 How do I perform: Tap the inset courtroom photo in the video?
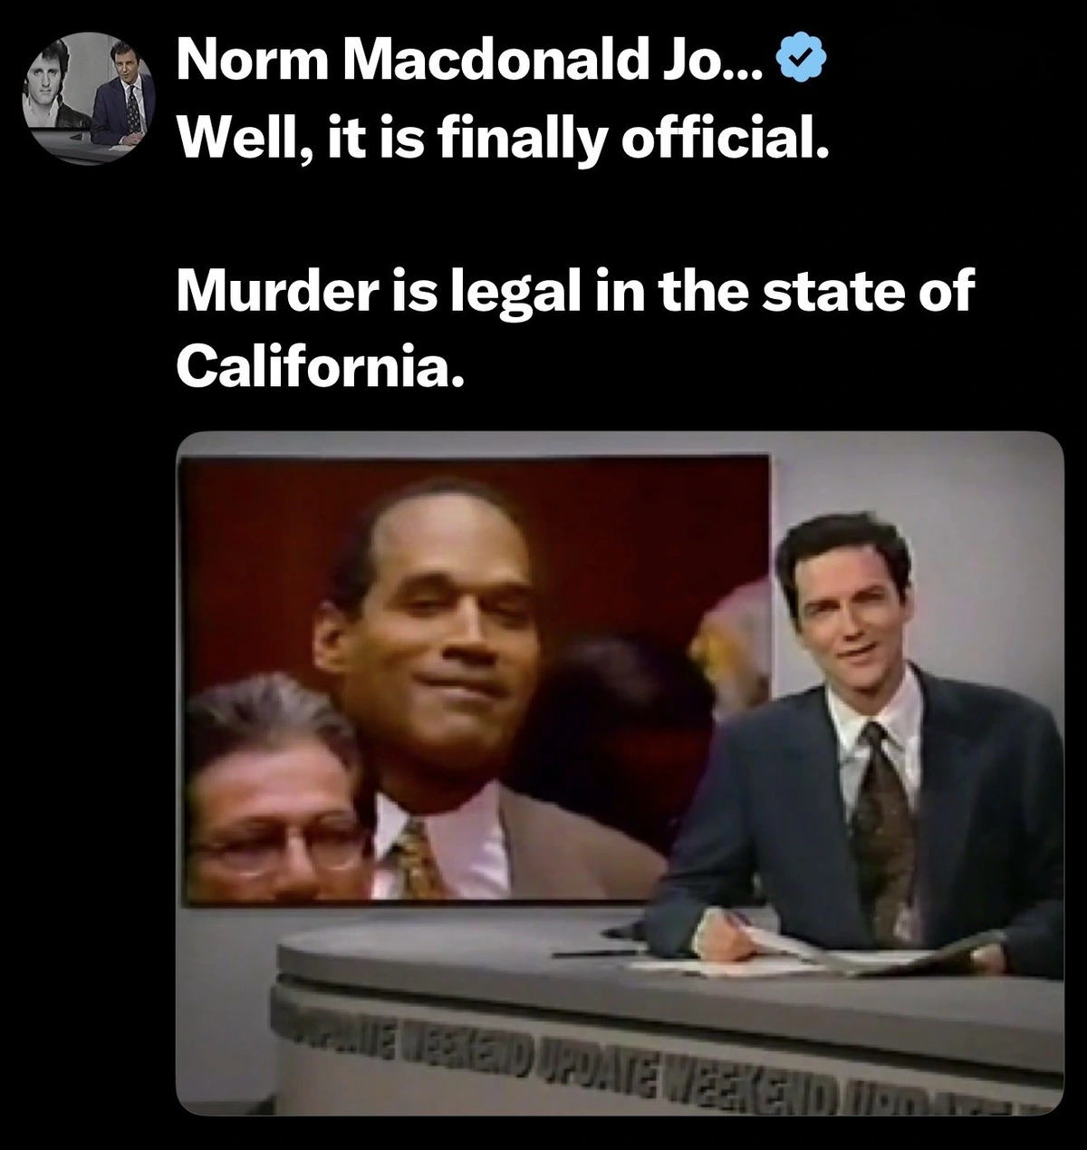(x=474, y=680)
